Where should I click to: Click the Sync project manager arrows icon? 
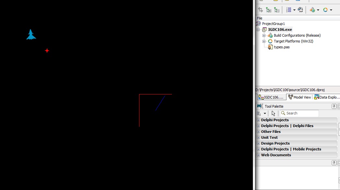(261, 10)
